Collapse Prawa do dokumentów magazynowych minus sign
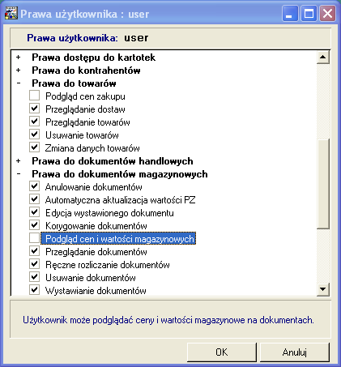The width and height of the screenshot is (341, 367). coord(18,174)
